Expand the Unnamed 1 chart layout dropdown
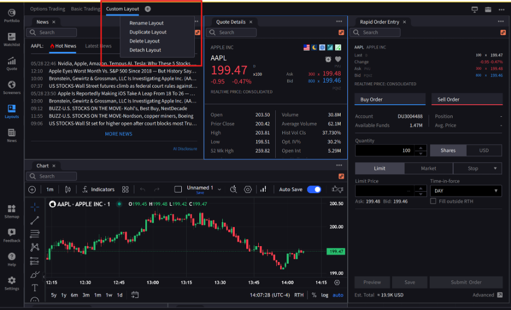Screen dimensions: 511x310 (x=219, y=189)
